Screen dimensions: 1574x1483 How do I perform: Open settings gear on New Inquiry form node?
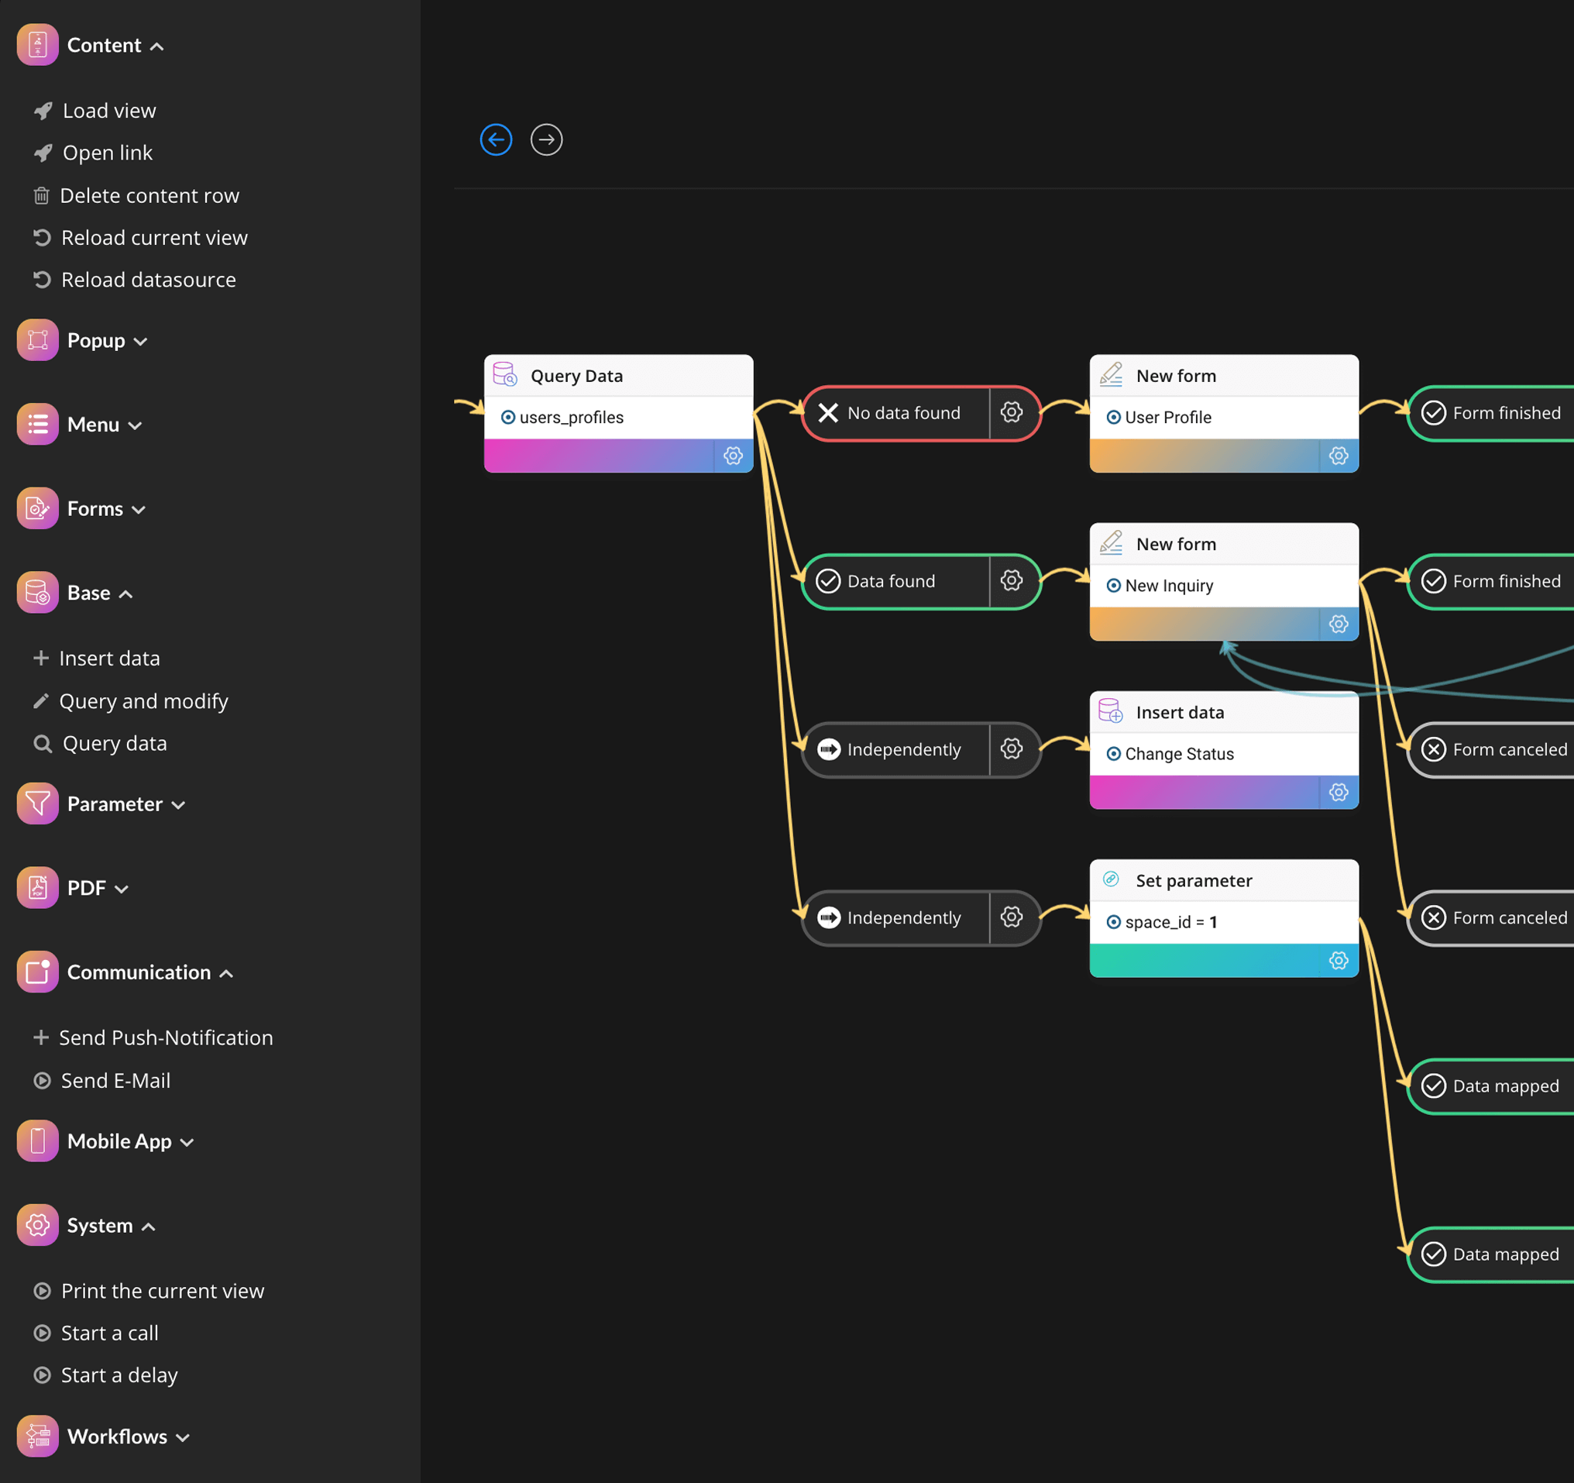pos(1339,624)
